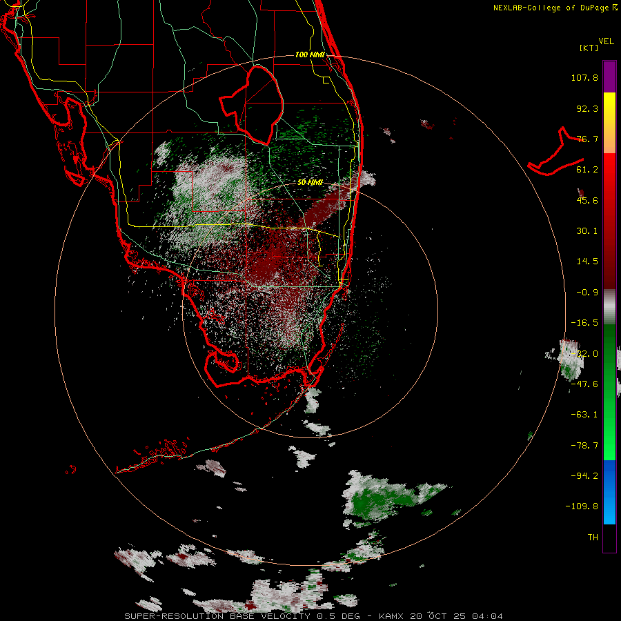Click the 14.5 velocity scale value
621x621 pixels.
[587, 262]
